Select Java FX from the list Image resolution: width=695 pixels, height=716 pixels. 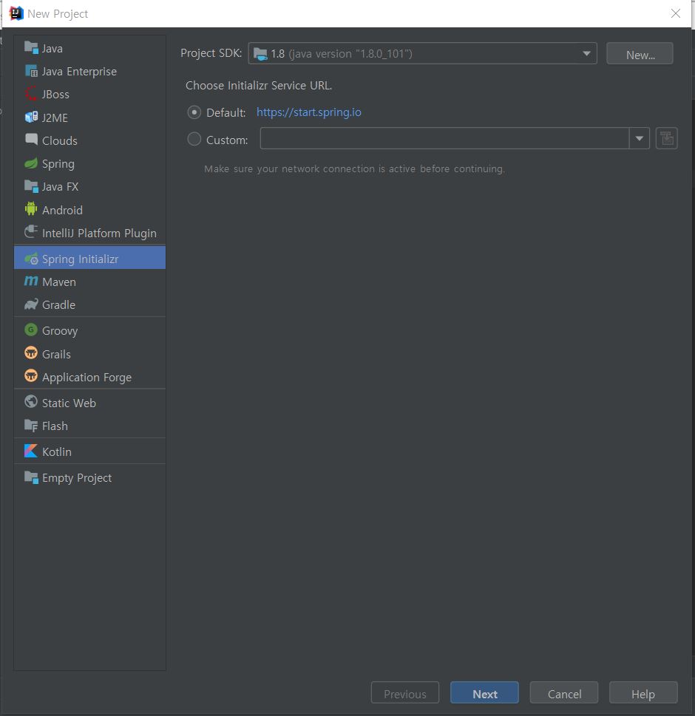(x=90, y=186)
